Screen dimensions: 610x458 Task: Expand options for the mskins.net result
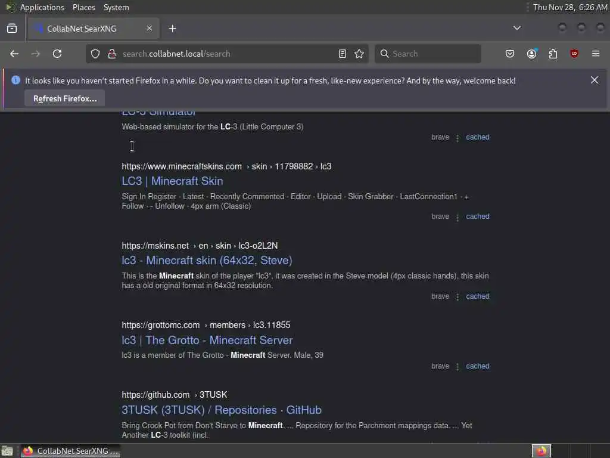tap(457, 297)
